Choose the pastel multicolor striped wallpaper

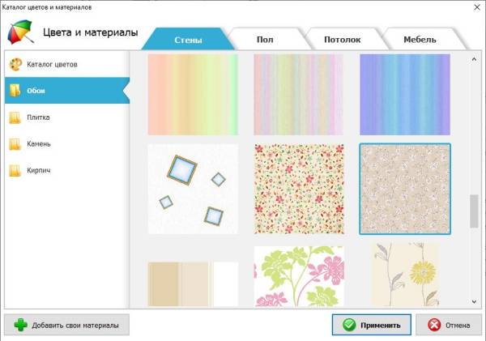coord(299,95)
